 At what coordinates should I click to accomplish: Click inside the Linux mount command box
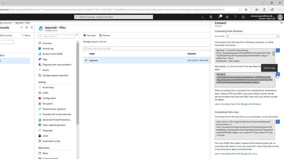pyautogui.click(x=245, y=130)
